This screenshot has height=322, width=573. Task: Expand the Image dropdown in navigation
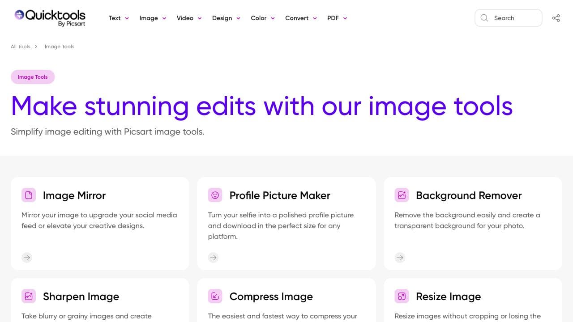(x=153, y=18)
